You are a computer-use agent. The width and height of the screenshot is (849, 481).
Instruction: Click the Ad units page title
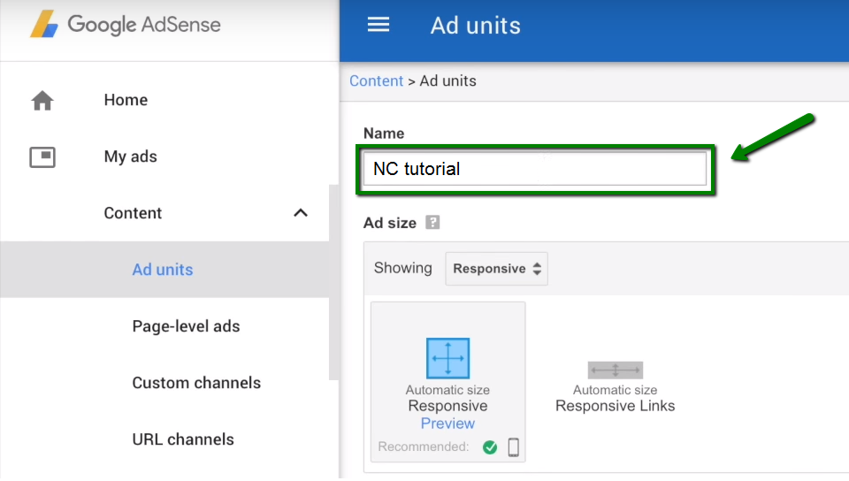pyautogui.click(x=476, y=26)
